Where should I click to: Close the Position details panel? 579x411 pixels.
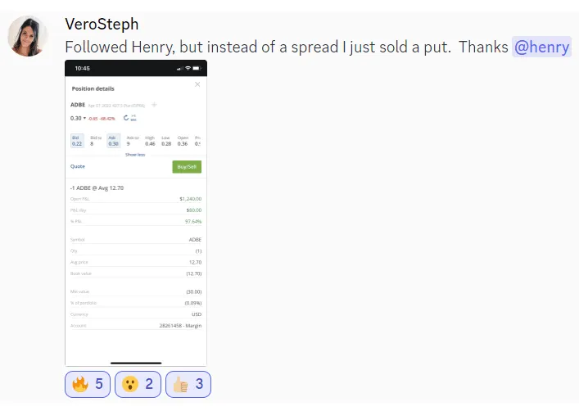[197, 84]
